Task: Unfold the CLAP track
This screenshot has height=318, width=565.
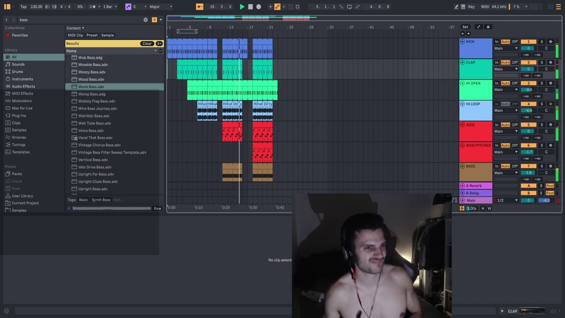Action: point(462,62)
